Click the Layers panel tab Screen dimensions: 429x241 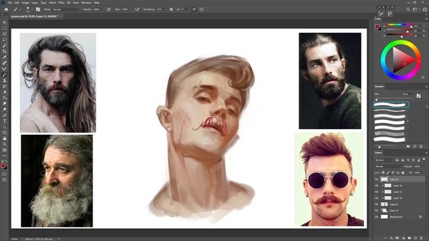[379, 153]
